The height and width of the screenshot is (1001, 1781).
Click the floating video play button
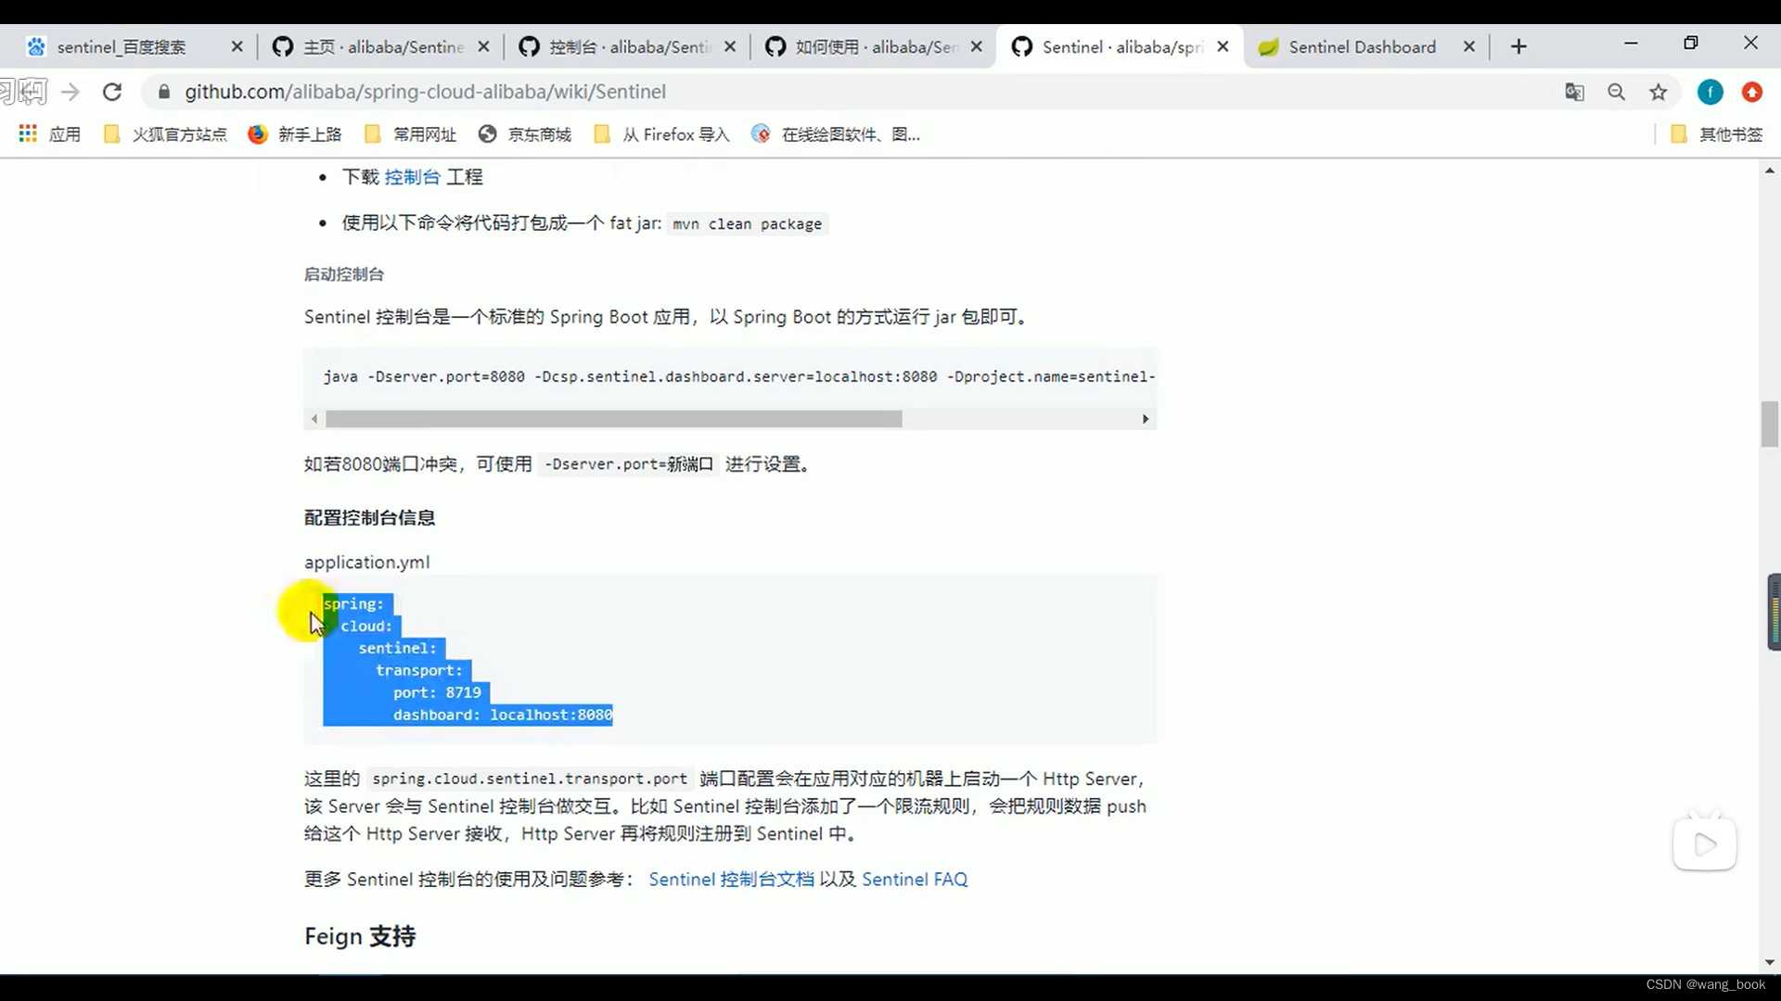click(1705, 843)
